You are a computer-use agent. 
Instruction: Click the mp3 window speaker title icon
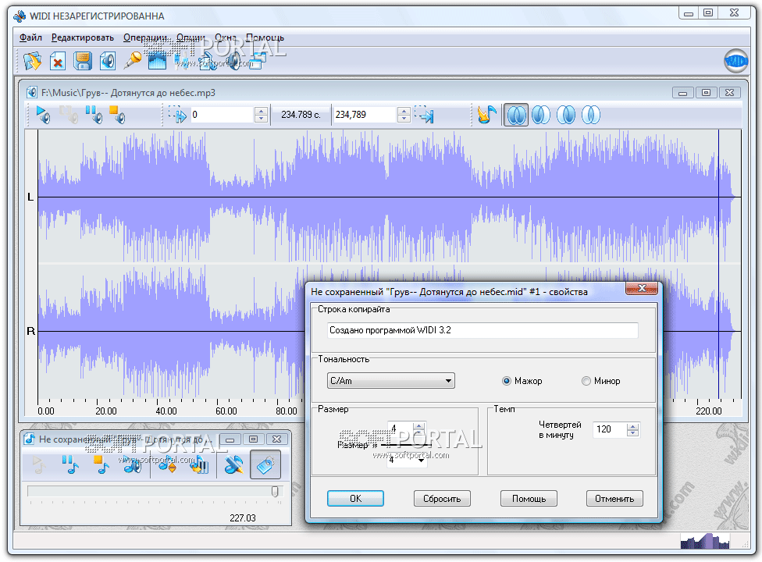tap(32, 92)
